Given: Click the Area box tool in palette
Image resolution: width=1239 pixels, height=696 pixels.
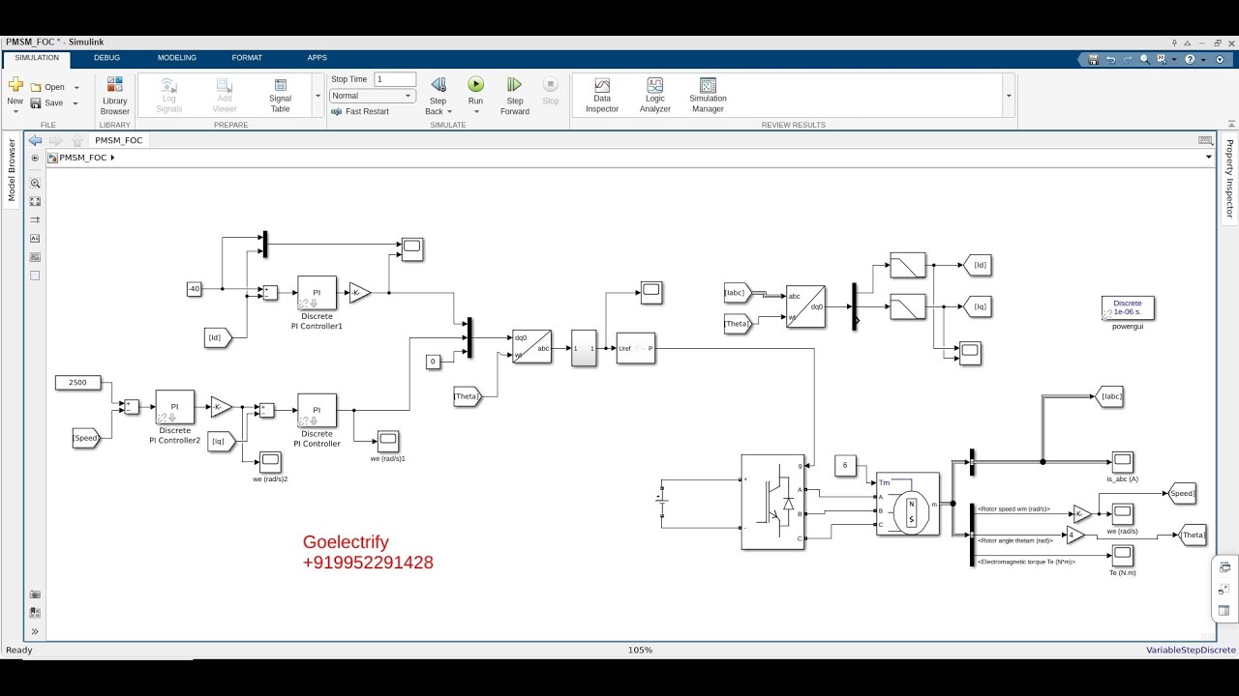Looking at the screenshot, I should coord(35,275).
